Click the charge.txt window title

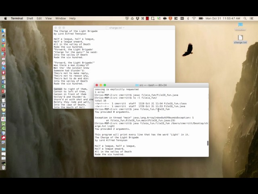click(x=116, y=28)
